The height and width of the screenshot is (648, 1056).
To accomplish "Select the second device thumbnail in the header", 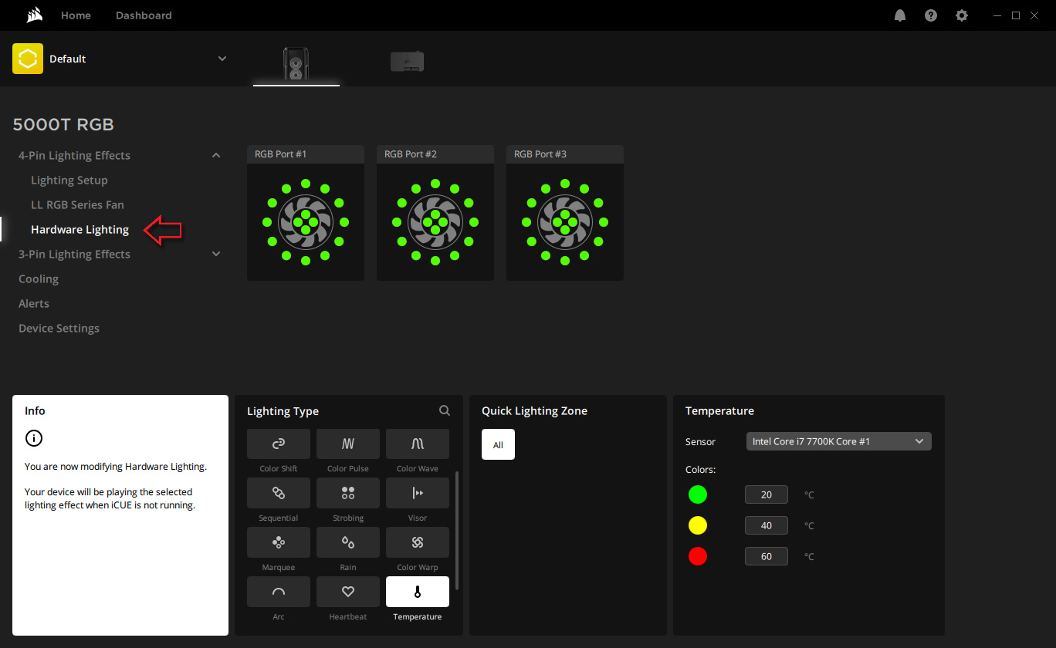I will click(x=407, y=62).
